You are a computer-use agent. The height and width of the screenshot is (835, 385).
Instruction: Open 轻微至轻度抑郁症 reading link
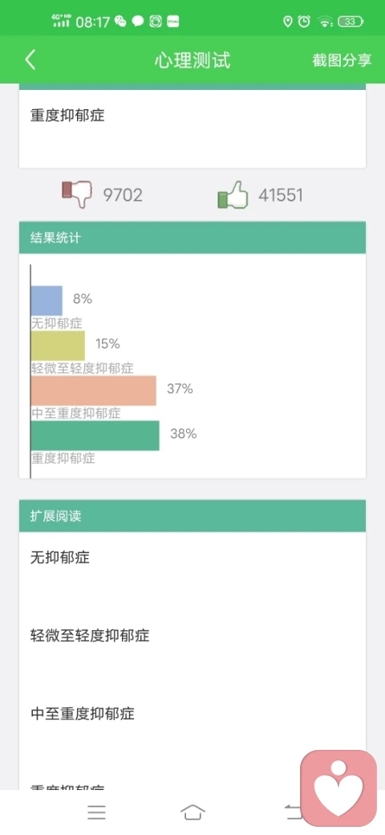(90, 635)
